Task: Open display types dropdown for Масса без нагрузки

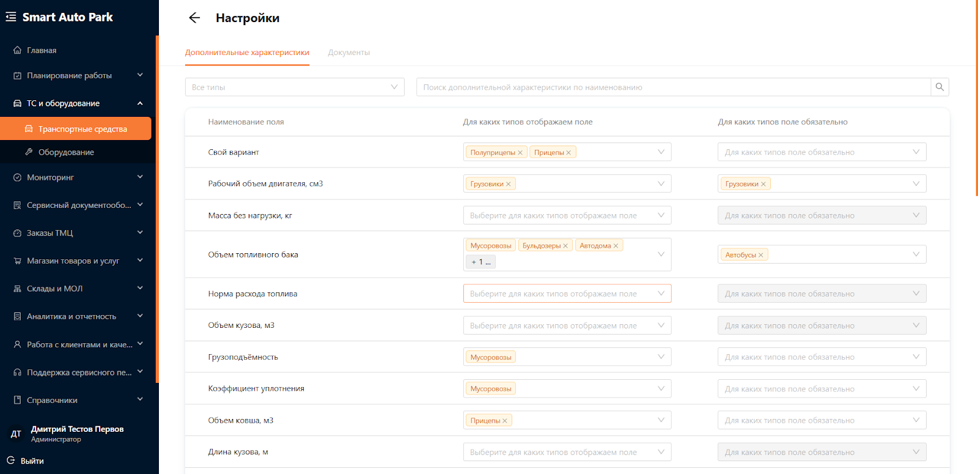Action: tap(567, 215)
